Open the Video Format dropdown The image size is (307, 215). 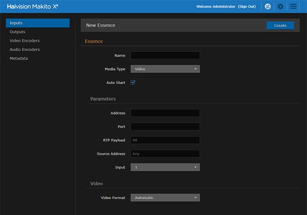click(x=165, y=197)
